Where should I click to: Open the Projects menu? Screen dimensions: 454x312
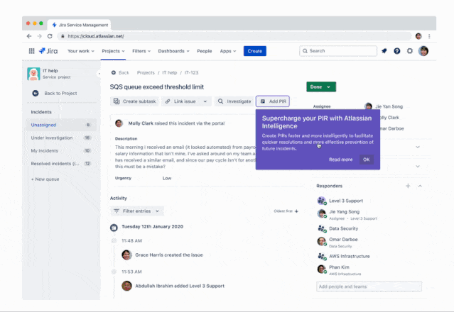click(x=113, y=51)
